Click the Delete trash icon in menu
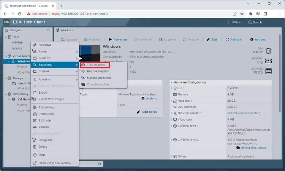Viewport: 285px width, 171px height. pos(35,147)
